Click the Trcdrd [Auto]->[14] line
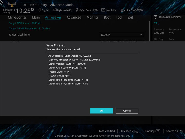Screen dimensions: 185x139 click(x=59, y=72)
